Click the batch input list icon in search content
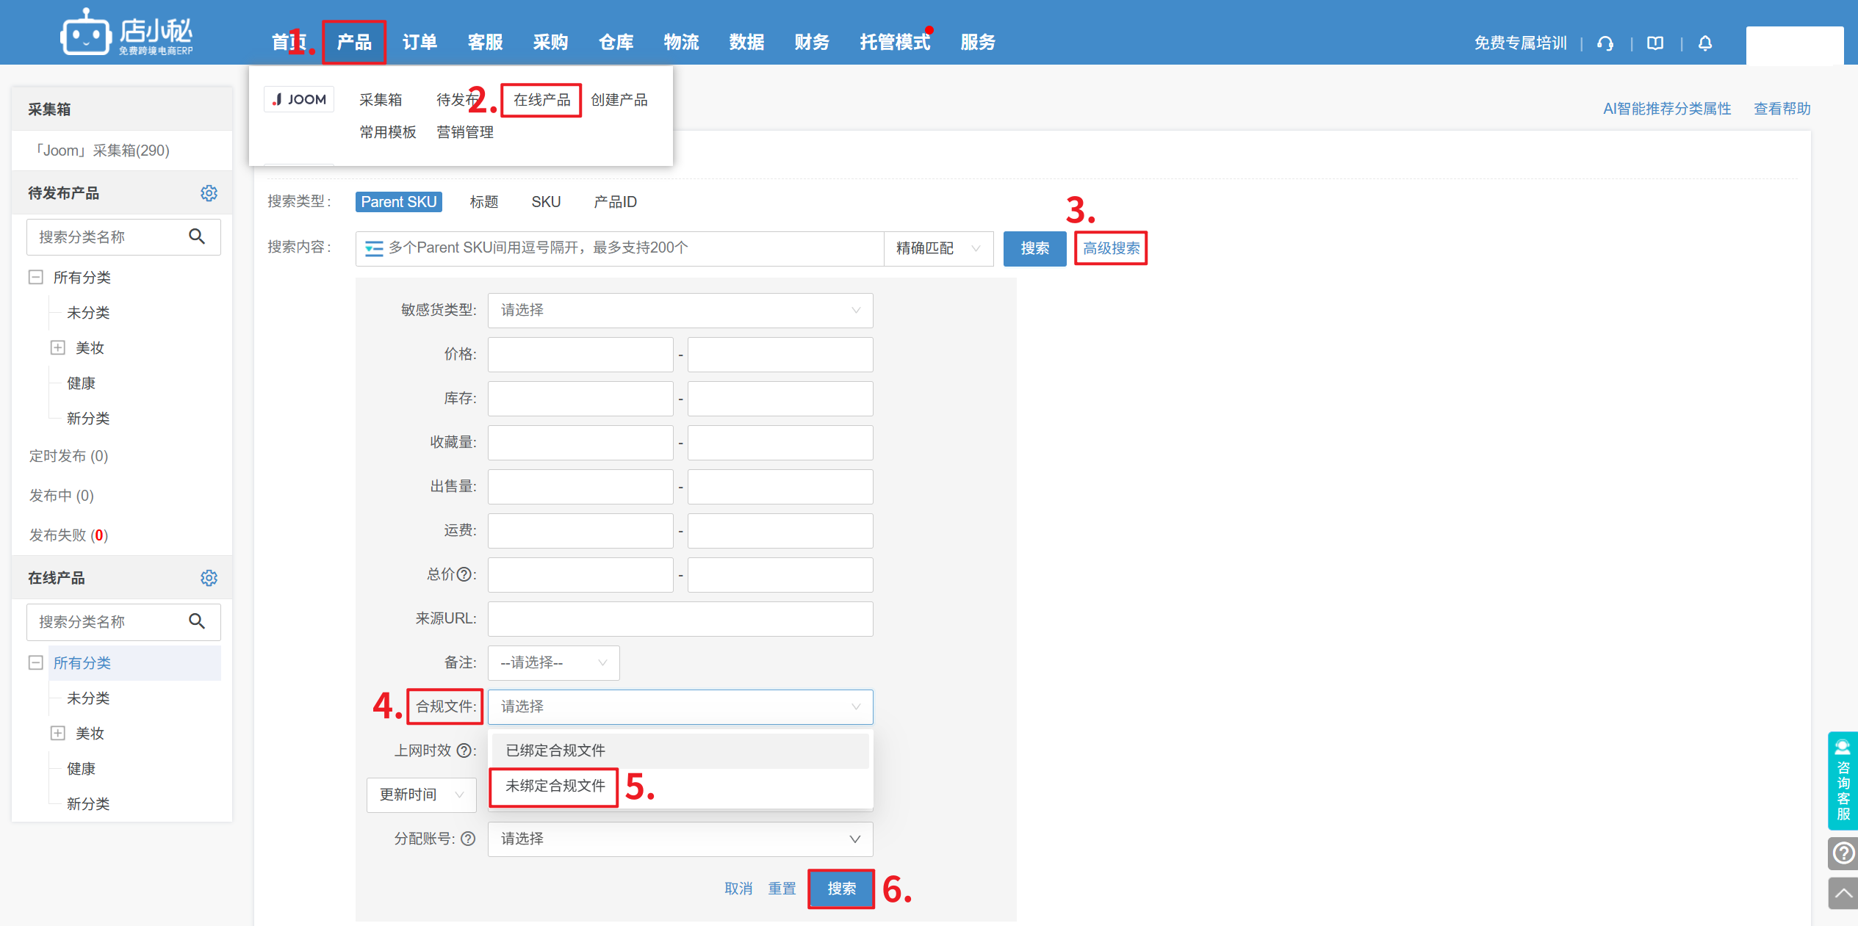This screenshot has height=926, width=1858. coord(374,248)
